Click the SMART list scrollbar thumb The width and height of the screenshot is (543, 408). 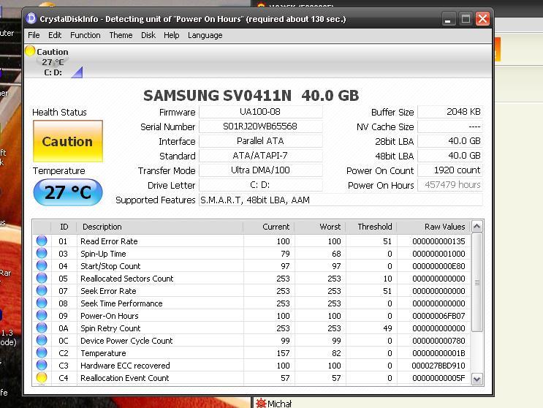(x=476, y=282)
